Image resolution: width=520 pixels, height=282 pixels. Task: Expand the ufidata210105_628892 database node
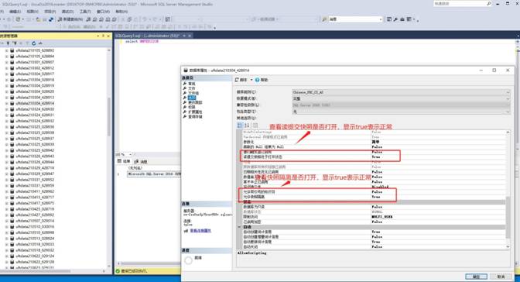(x=6, y=50)
